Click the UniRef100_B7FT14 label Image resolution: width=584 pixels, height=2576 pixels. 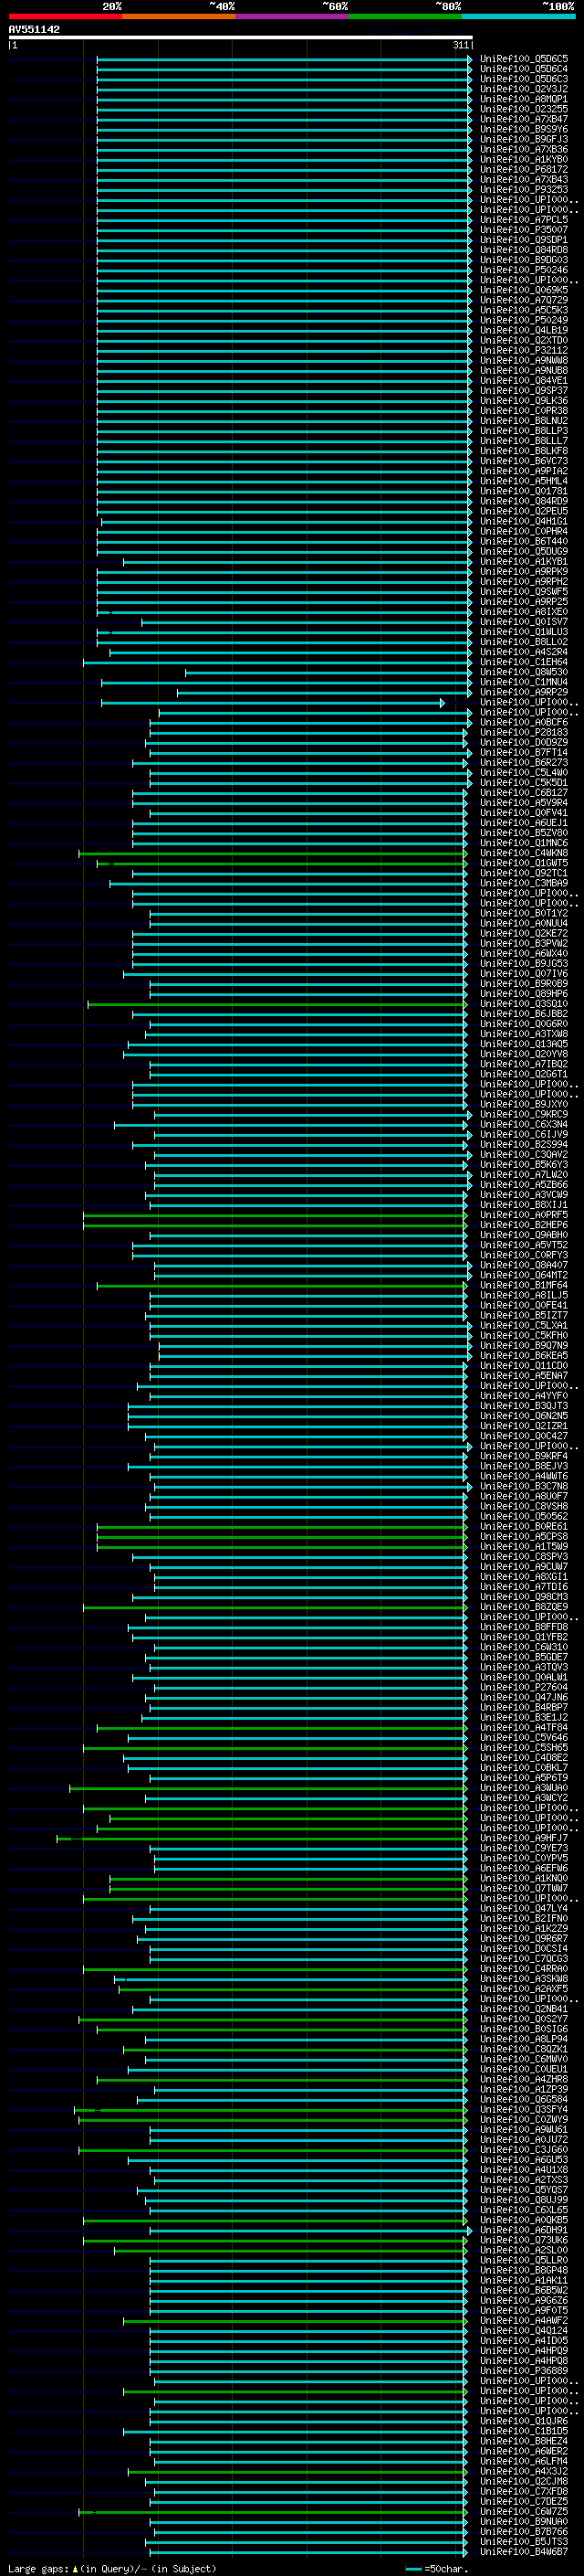523,753
